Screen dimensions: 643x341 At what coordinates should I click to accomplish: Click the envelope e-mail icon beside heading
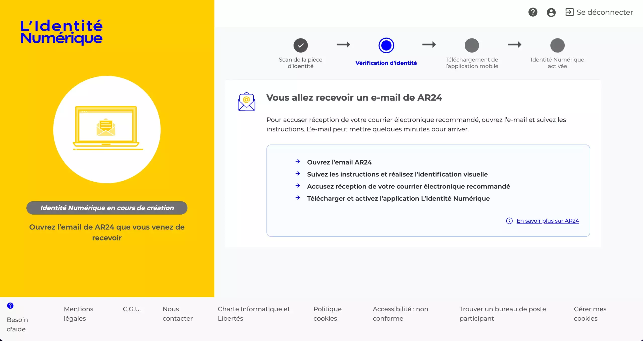tap(246, 102)
